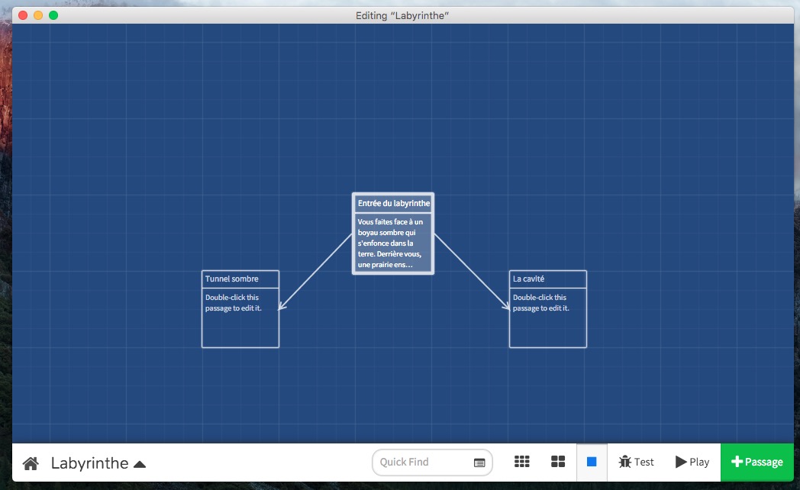Add a new passage with +Passage
Image resolution: width=800 pixels, height=490 pixels.
757,462
